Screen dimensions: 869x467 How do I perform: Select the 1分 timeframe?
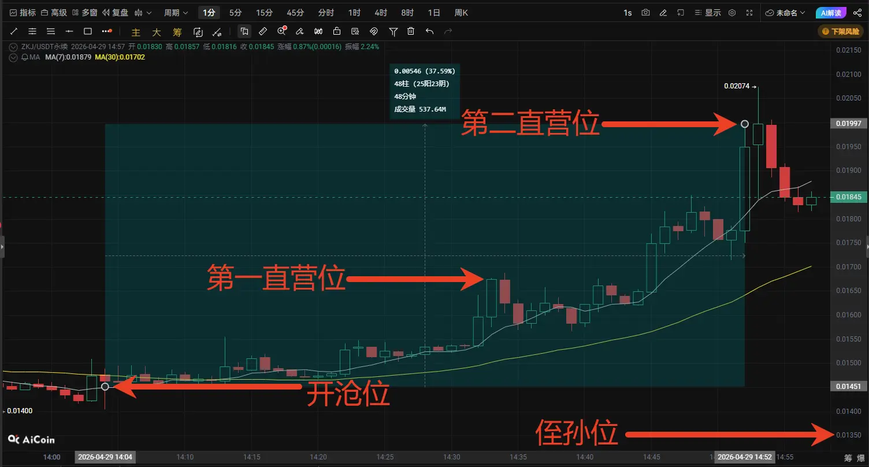coord(209,13)
